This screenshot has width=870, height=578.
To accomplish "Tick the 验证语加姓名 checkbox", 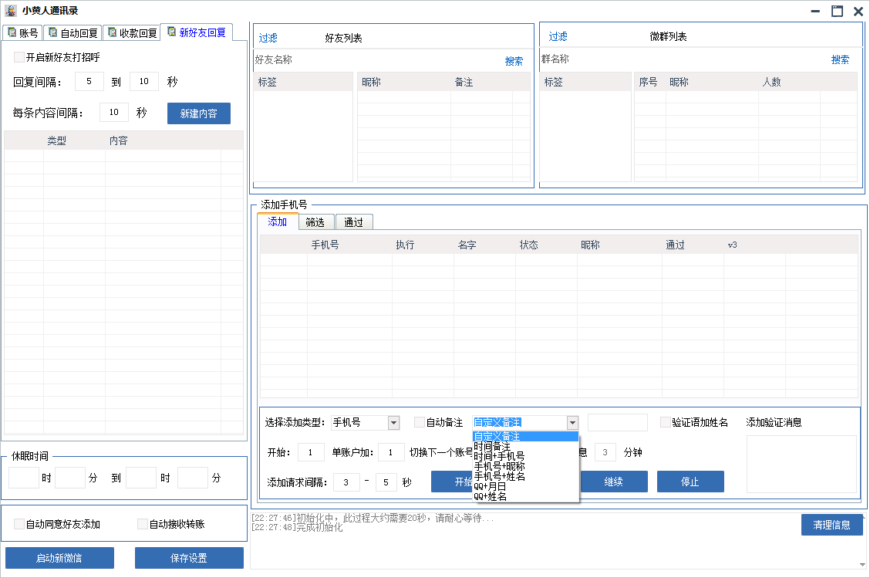I will [x=666, y=422].
